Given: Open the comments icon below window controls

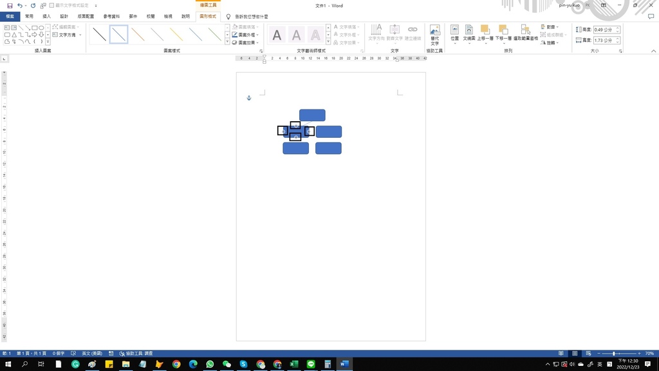Looking at the screenshot, I should click(651, 16).
